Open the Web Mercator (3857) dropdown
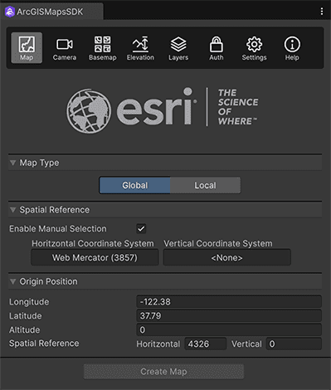The height and width of the screenshot is (390, 331). point(95,257)
